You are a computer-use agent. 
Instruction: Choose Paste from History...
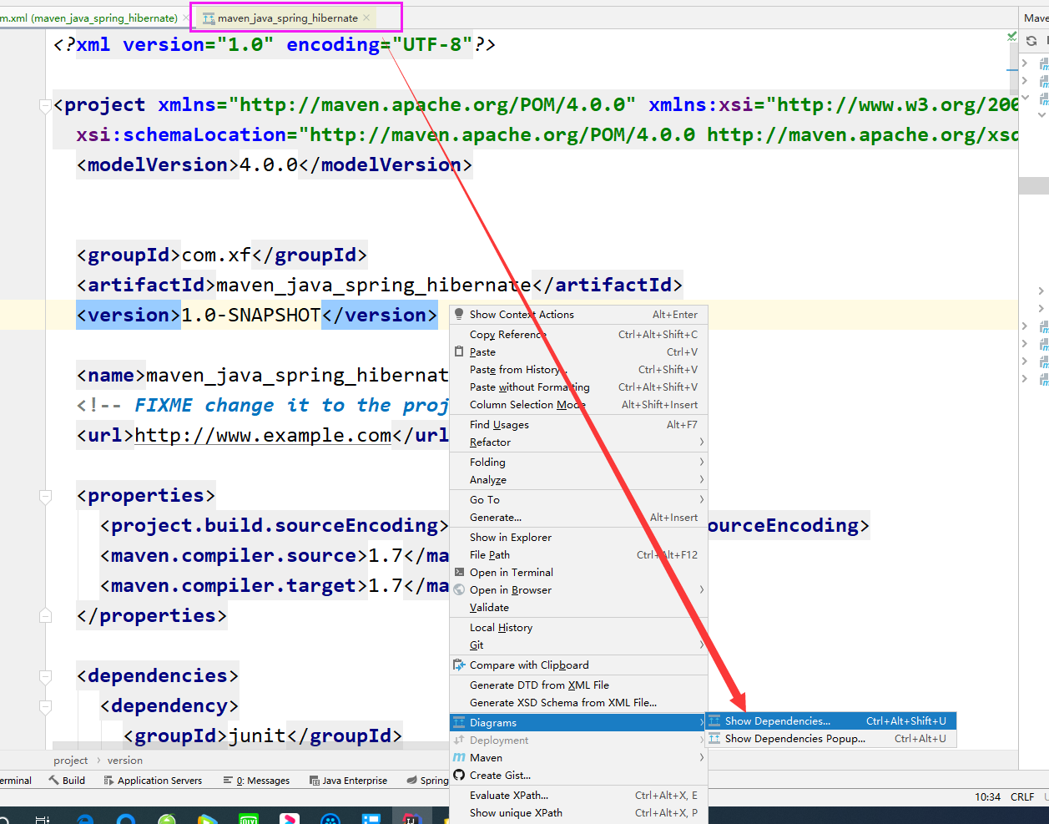[x=577, y=370]
